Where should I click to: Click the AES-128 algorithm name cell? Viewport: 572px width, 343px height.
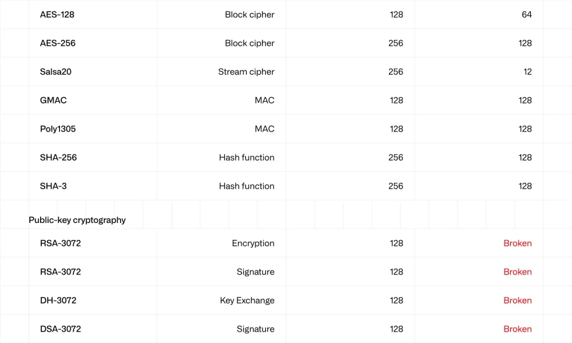(x=57, y=15)
